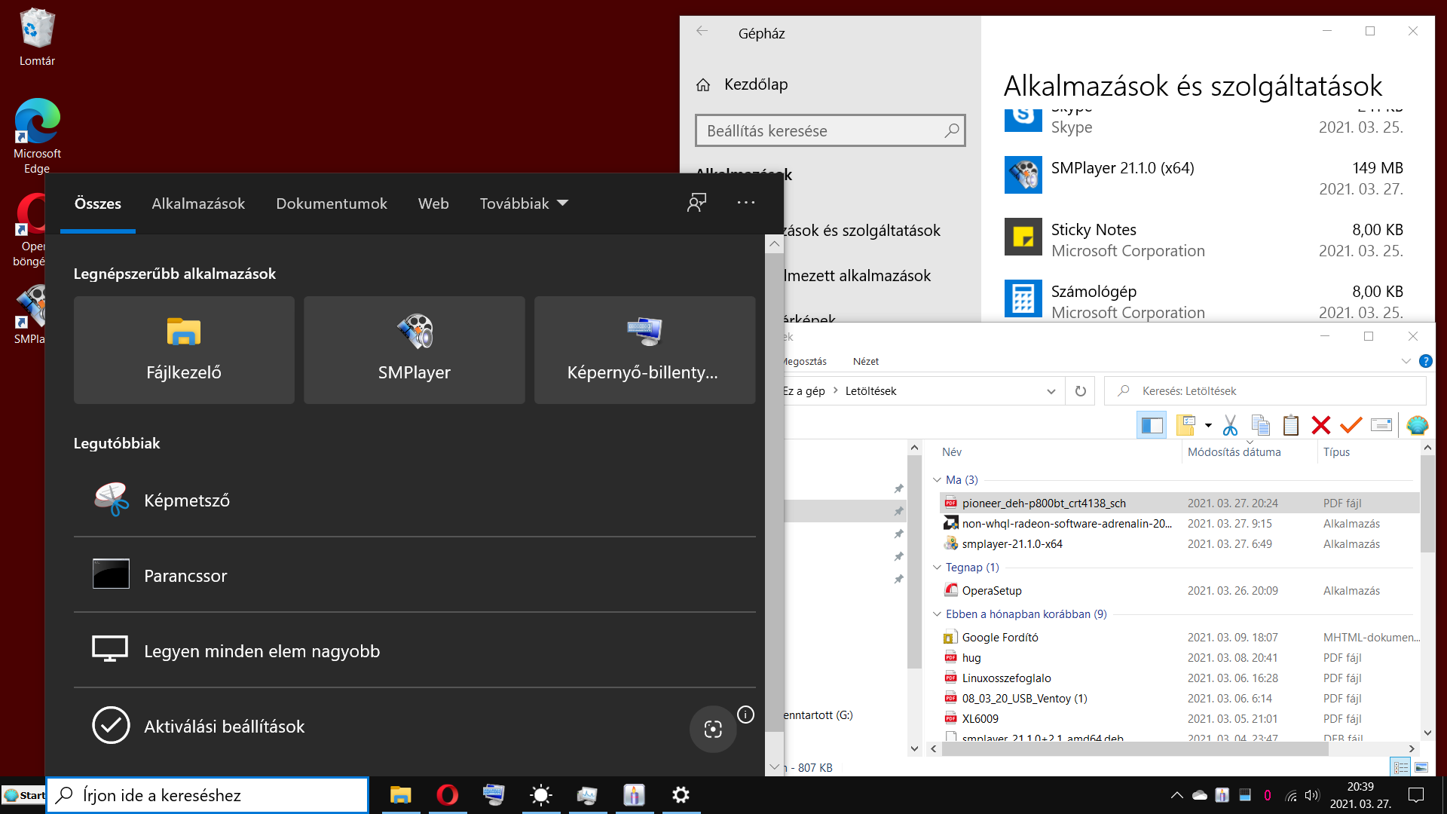This screenshot has height=814, width=1447.
Task: Click the Paste clipboard icon
Action: pyautogui.click(x=1290, y=426)
